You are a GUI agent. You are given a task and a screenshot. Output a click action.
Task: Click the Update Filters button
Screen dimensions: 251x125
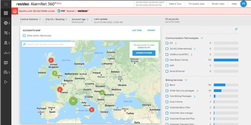pyautogui.click(x=144, y=53)
